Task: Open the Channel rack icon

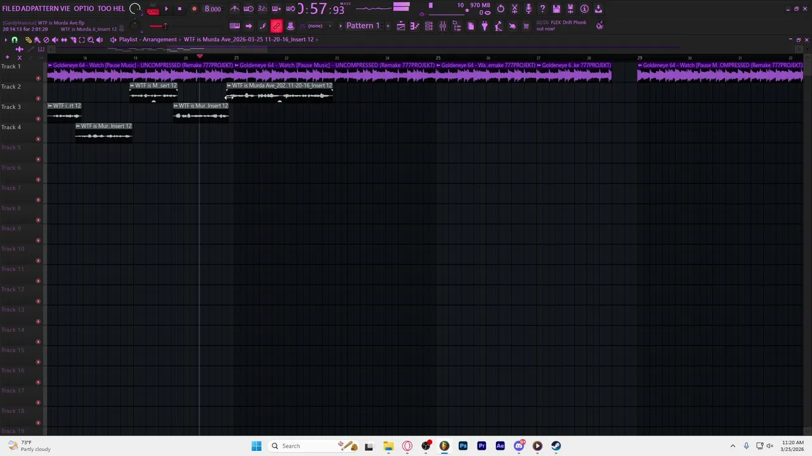Action: pos(429,26)
